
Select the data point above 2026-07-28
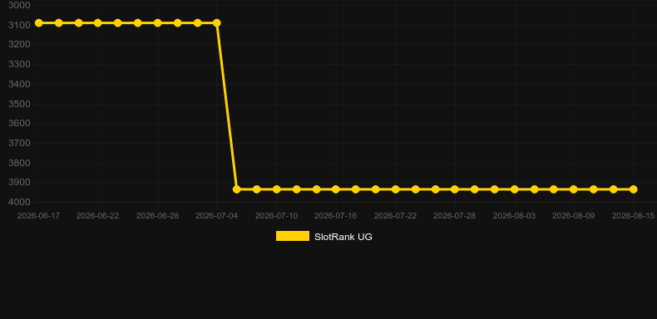[x=455, y=189]
